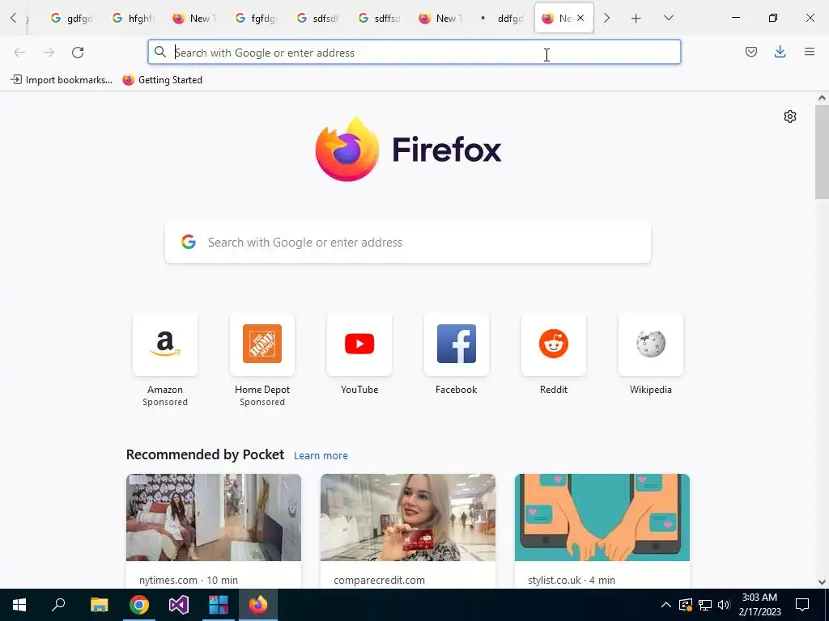Switch to the gdfgd tab
The image size is (829, 621).
[72, 19]
